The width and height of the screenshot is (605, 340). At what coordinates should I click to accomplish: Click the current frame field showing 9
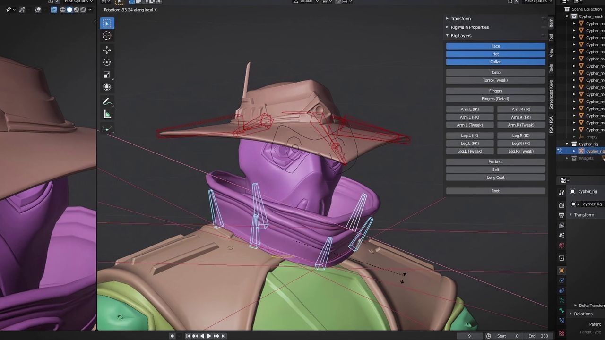(x=469, y=336)
